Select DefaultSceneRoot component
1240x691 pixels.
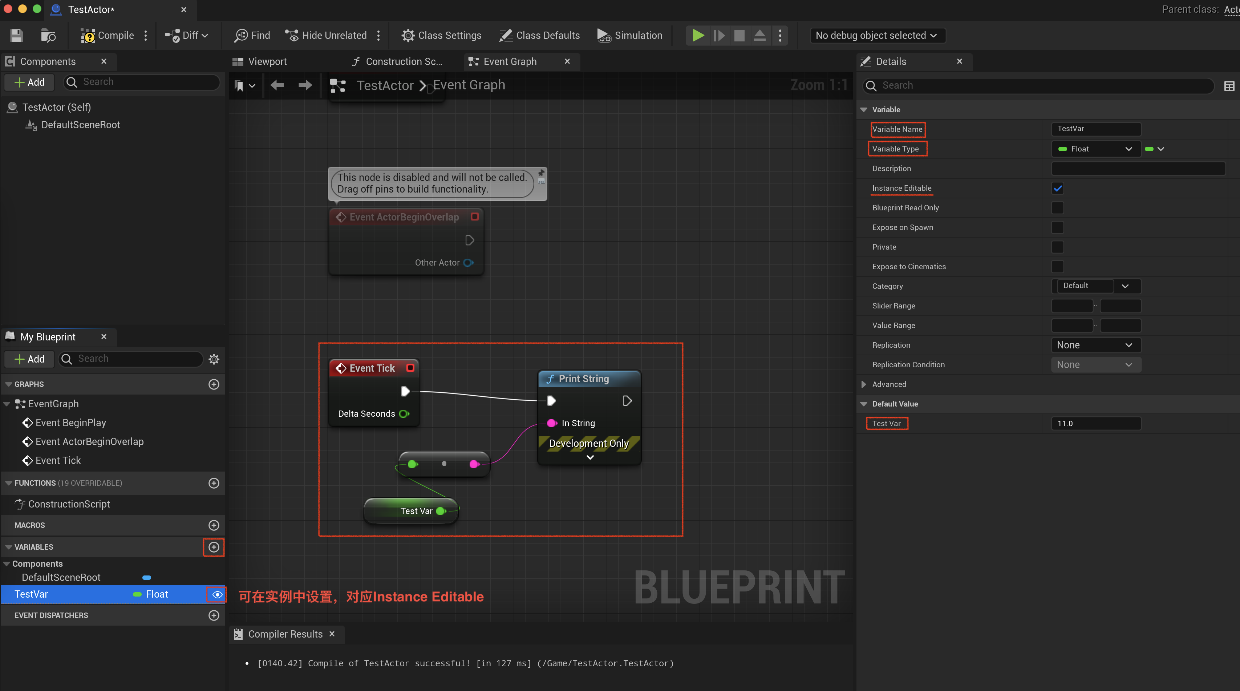[80, 125]
